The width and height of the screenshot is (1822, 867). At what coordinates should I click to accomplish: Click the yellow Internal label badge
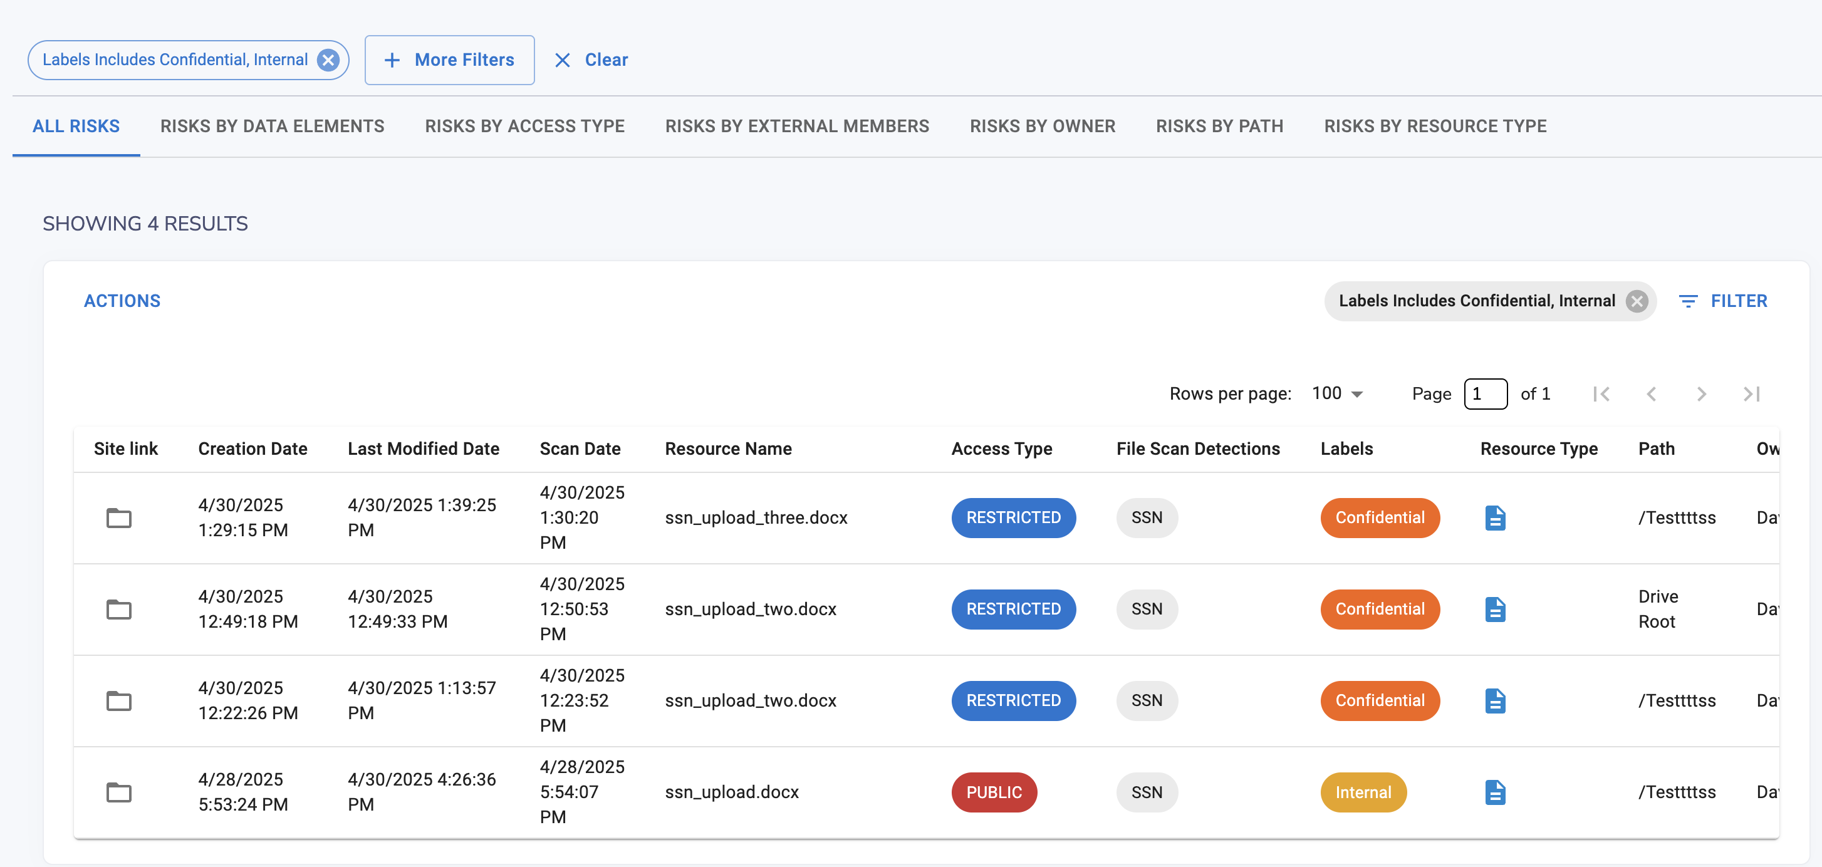[x=1363, y=792]
